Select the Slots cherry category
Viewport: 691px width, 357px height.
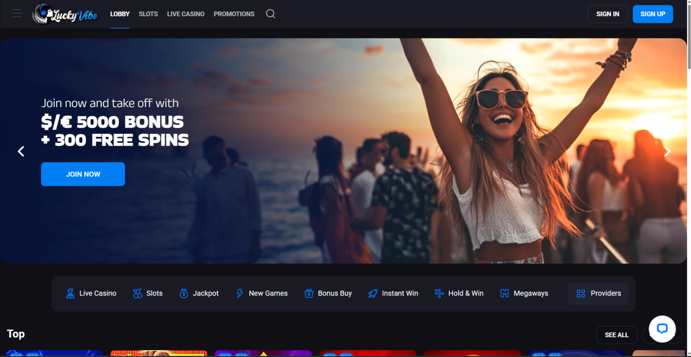[x=148, y=293]
